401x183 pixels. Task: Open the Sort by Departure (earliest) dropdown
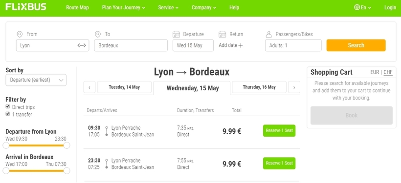[x=36, y=80]
